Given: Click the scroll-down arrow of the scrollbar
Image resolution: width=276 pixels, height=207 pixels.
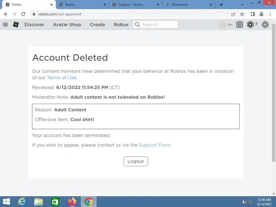Looking at the screenshot, I should [274, 194].
